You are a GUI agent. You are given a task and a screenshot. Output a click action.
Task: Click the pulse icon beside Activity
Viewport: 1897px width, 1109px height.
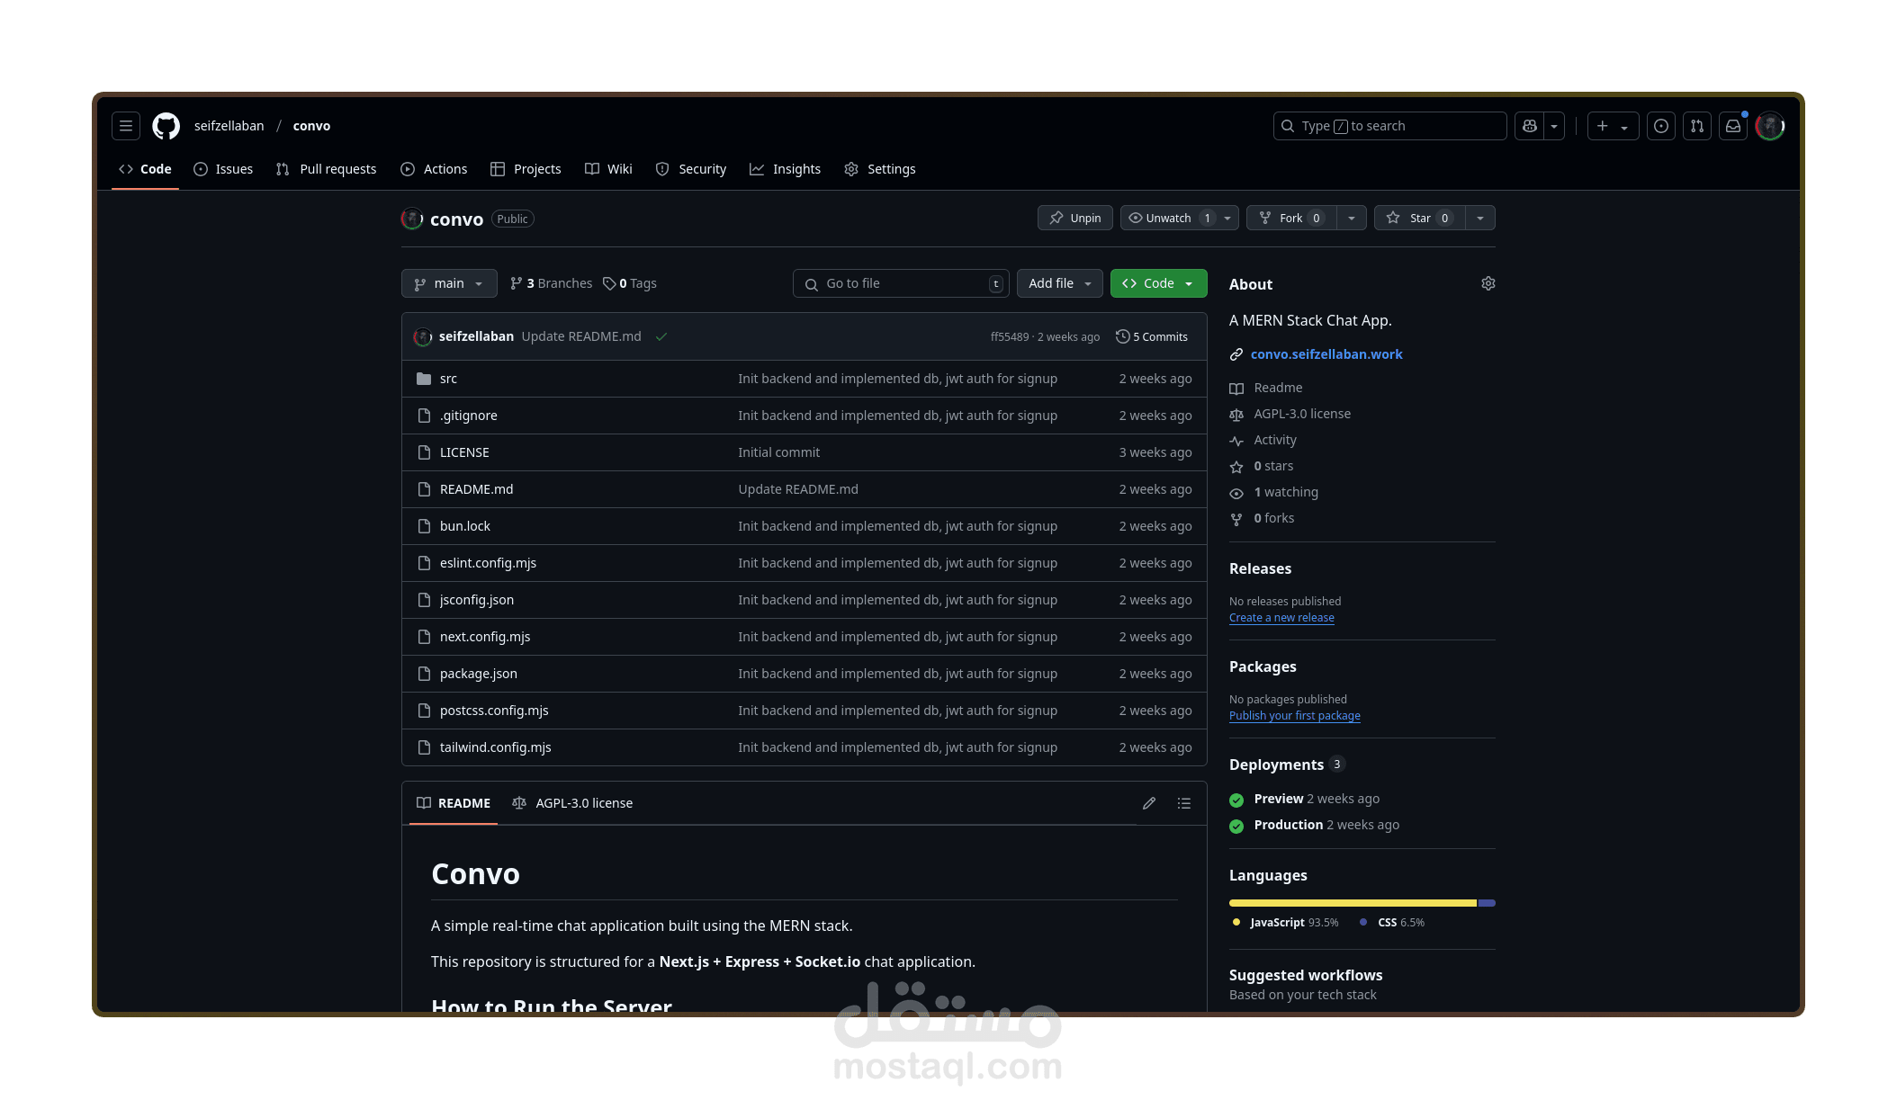coord(1236,441)
